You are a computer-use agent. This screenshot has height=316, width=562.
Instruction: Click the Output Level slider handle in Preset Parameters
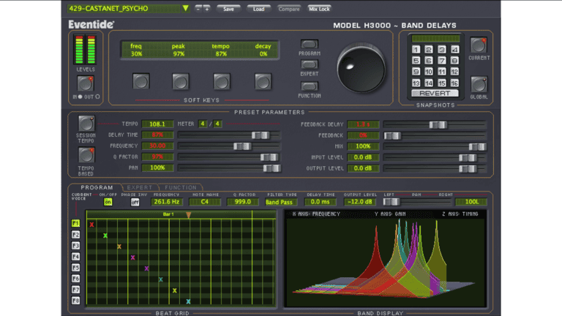468,168
